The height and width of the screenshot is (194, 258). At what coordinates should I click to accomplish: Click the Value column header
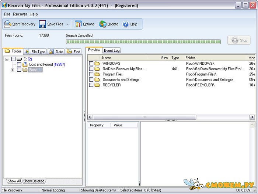point(124,125)
